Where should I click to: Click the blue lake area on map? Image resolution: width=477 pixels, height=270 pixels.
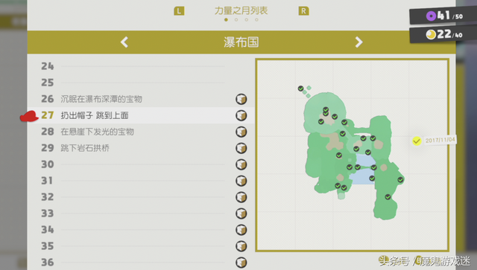[x=362, y=170]
